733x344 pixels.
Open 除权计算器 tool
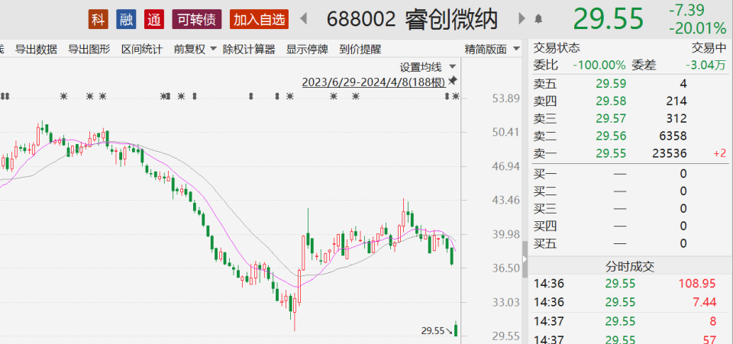249,50
